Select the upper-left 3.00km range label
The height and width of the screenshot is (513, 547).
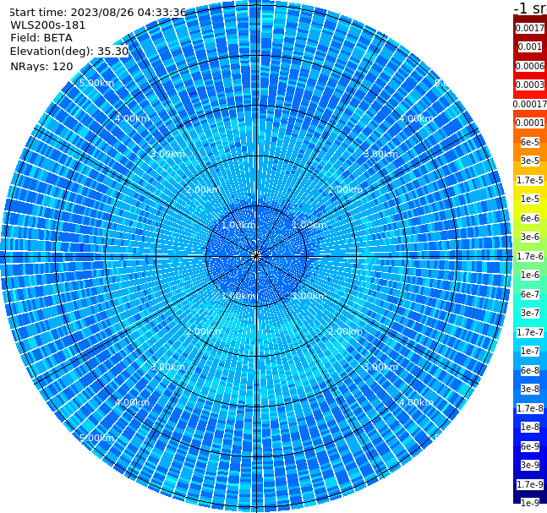coord(167,154)
